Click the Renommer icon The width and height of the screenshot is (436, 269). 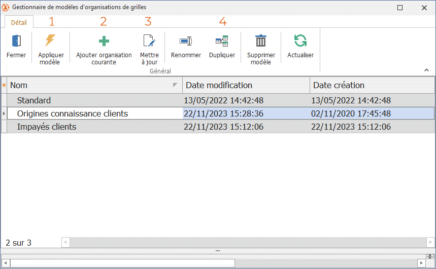(186, 42)
